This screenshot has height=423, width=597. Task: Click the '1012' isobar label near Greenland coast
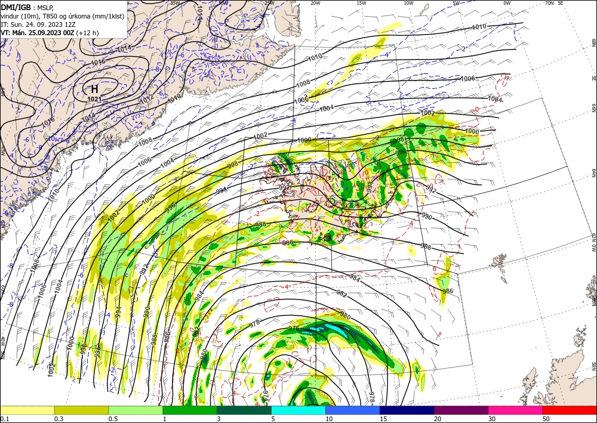147,100
